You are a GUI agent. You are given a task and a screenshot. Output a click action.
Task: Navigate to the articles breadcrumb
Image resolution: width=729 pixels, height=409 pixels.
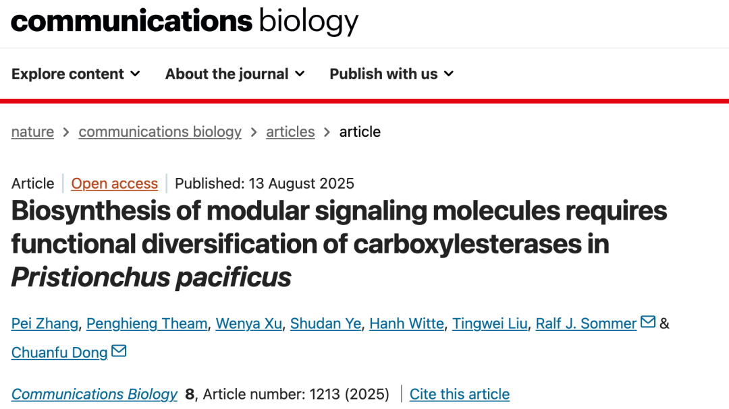click(290, 132)
